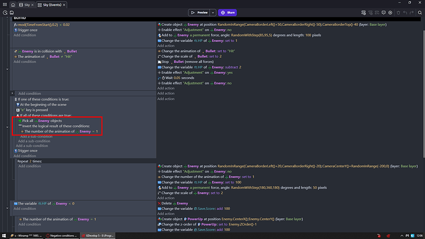Click the delete trash icon in toolbar
Image resolution: width=425 pixels, height=239 pixels.
pyautogui.click(x=399, y=12)
